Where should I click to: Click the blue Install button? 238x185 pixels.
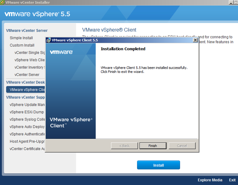159,165
